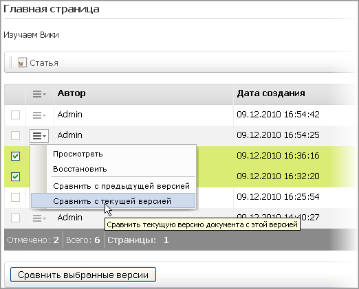
Task: Choose Сравнить с текущей версией
Action: pos(113,201)
